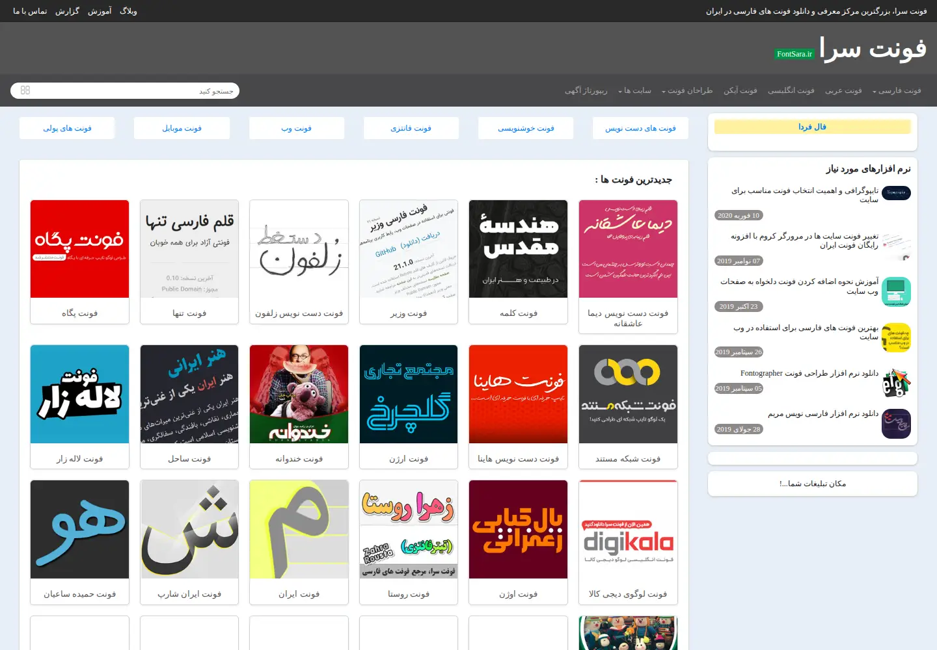
Task: Open the آموزش top bar link
Action: coord(100,11)
